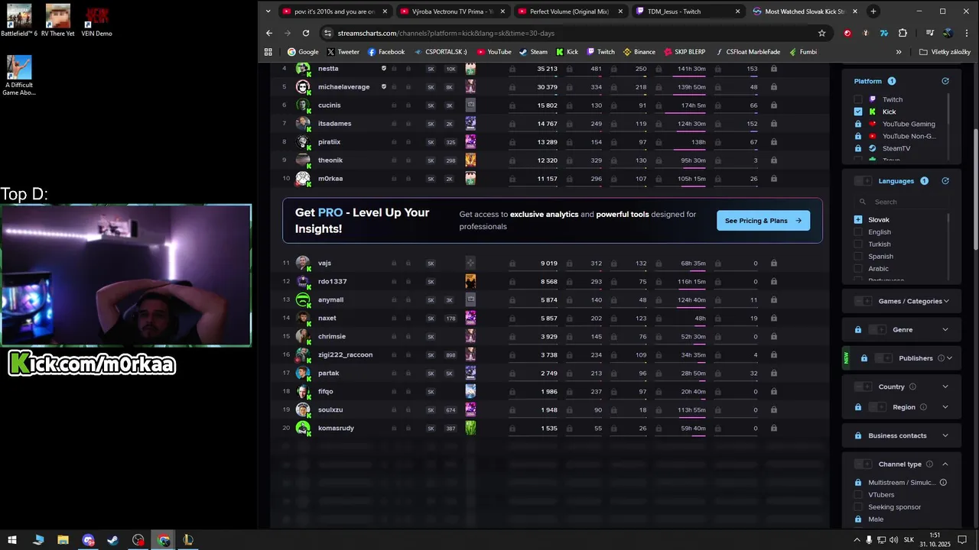Click the info icon next to Channel type
979x550 pixels.
[929, 464]
